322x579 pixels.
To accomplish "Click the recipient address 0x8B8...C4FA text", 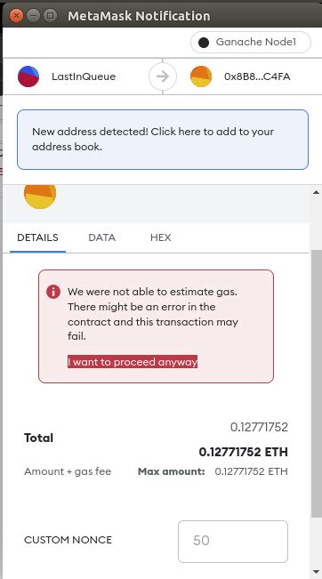I will click(x=257, y=76).
